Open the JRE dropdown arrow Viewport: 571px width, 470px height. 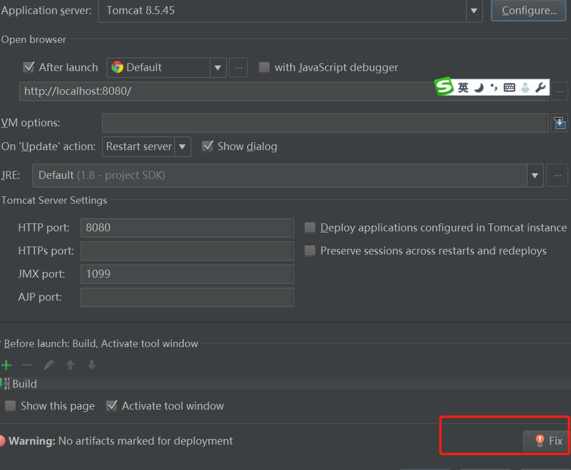click(x=535, y=175)
